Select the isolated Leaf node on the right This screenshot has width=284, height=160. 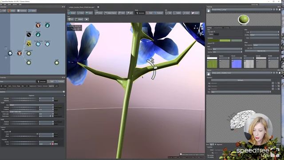tap(57, 63)
